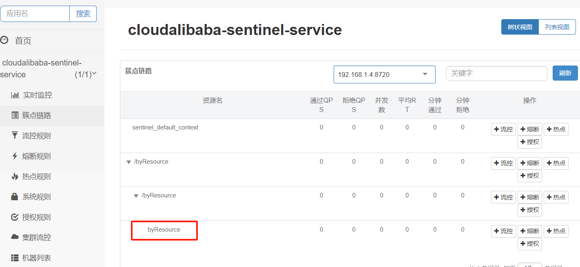Add 授权 rule for top-level /byResource
Viewport: 580px width, 267px height.
coord(530,176)
